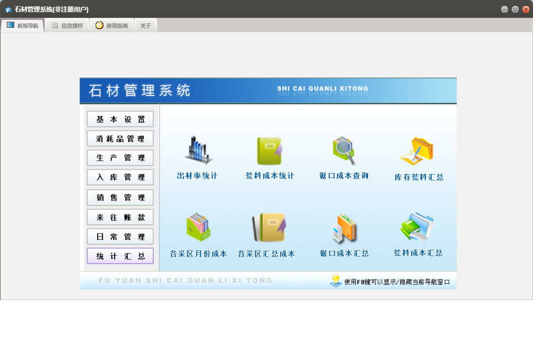Open the 出材率统计 bar chart icon
The width and height of the screenshot is (533, 349).
click(x=198, y=150)
